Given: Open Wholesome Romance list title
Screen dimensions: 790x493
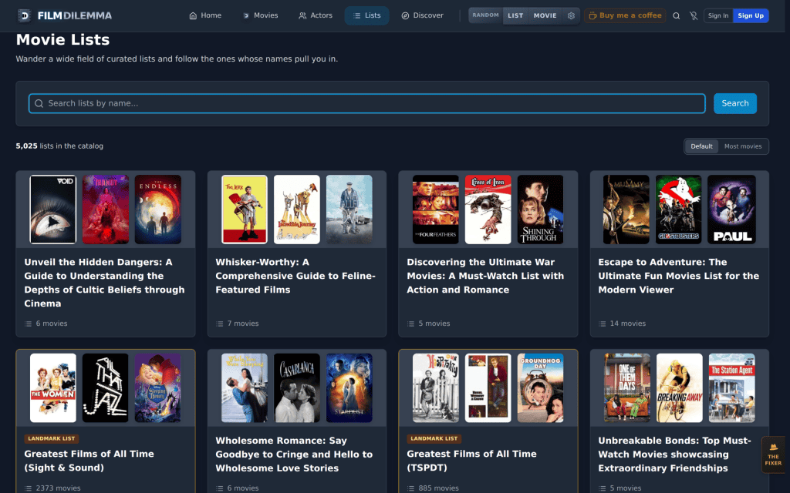Looking at the screenshot, I should [x=294, y=454].
